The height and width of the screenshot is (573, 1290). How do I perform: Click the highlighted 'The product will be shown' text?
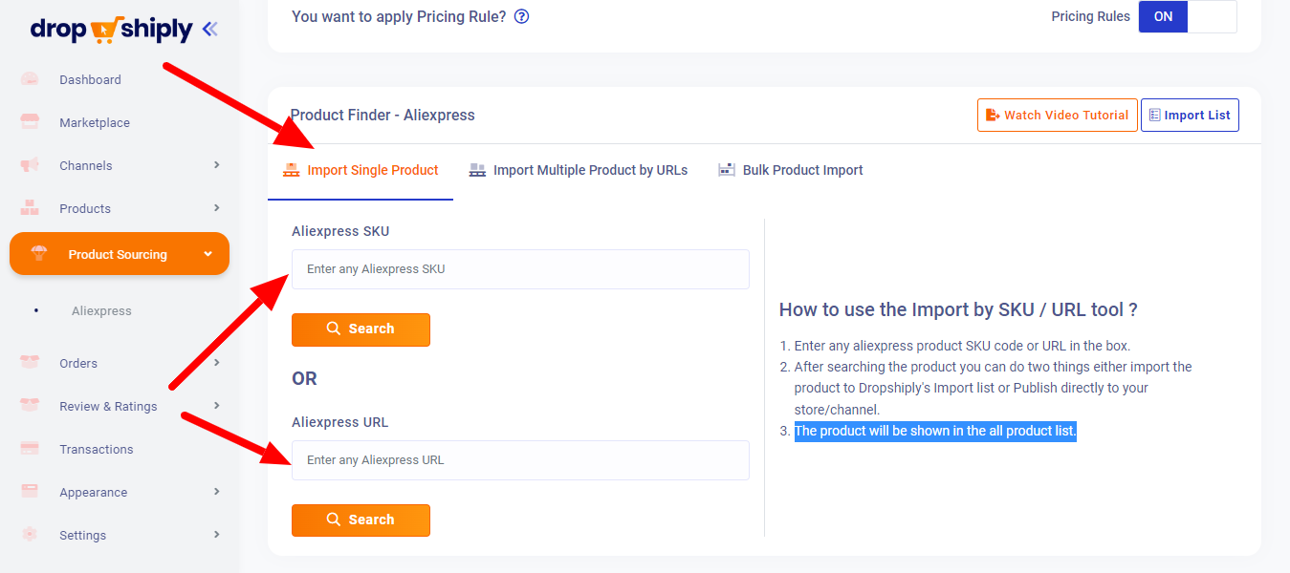[x=935, y=431]
